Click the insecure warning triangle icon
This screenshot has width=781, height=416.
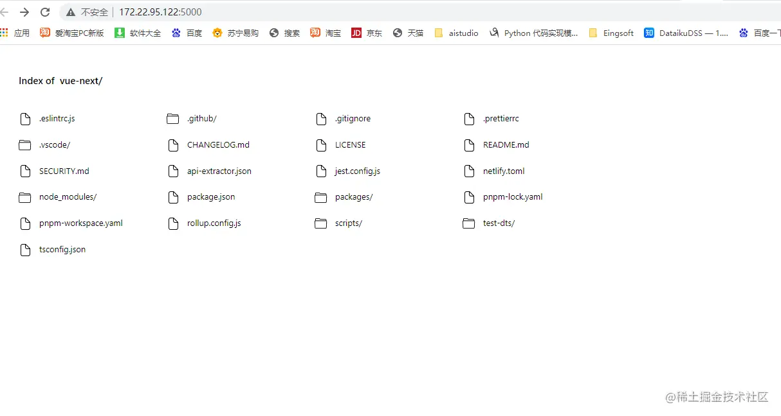pyautogui.click(x=71, y=12)
